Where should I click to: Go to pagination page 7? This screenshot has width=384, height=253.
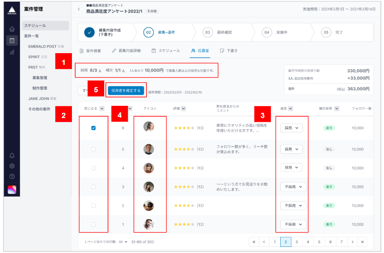pyautogui.click(x=341, y=242)
